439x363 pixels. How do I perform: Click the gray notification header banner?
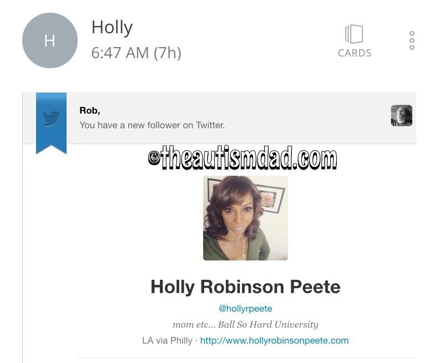[x=219, y=118]
